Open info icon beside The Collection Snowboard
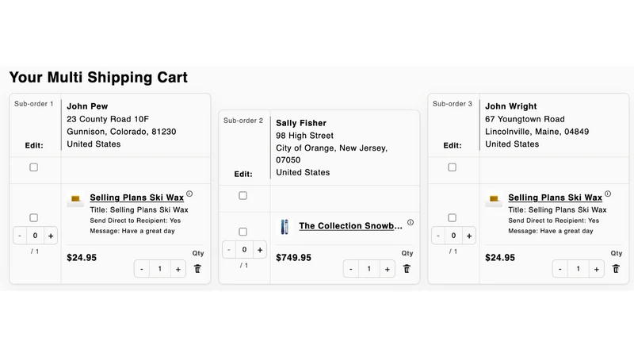This screenshot has height=357, width=634. 411,222
